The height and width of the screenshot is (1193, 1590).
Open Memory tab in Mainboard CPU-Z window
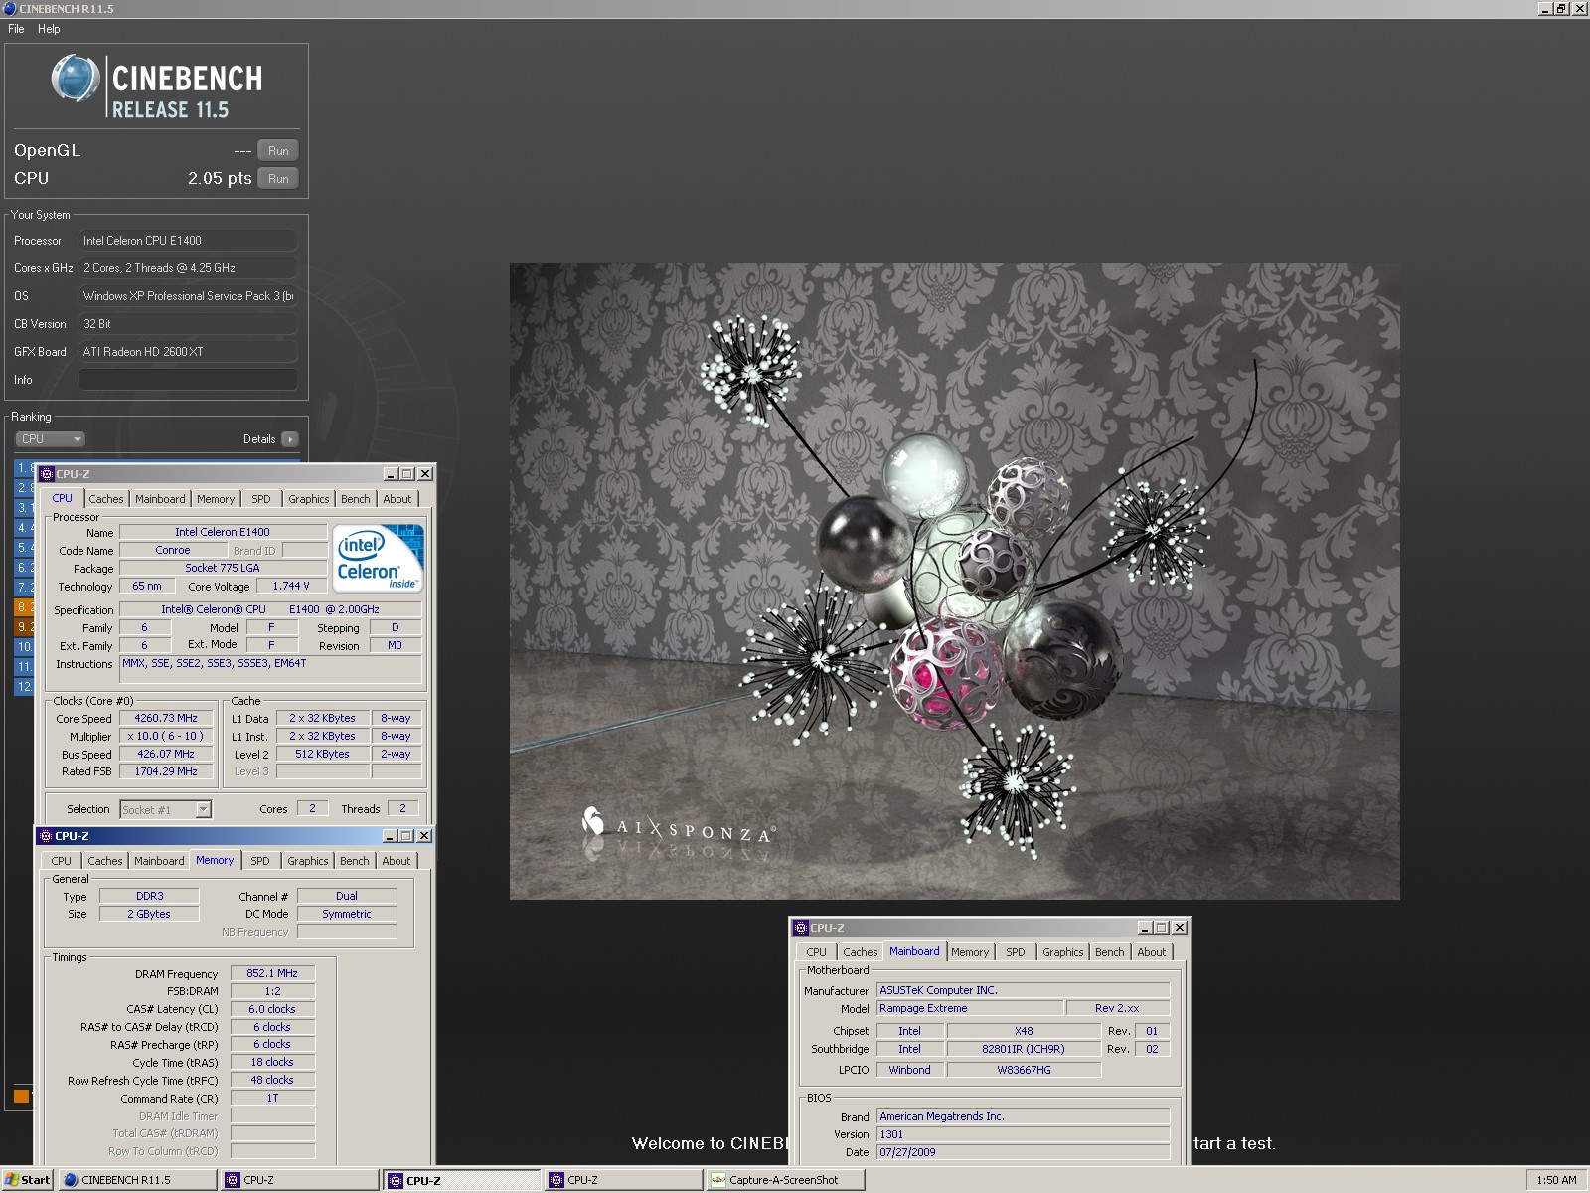point(970,952)
